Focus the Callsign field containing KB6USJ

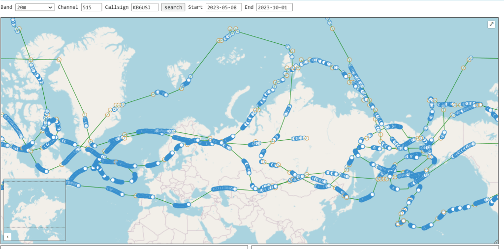pos(145,7)
